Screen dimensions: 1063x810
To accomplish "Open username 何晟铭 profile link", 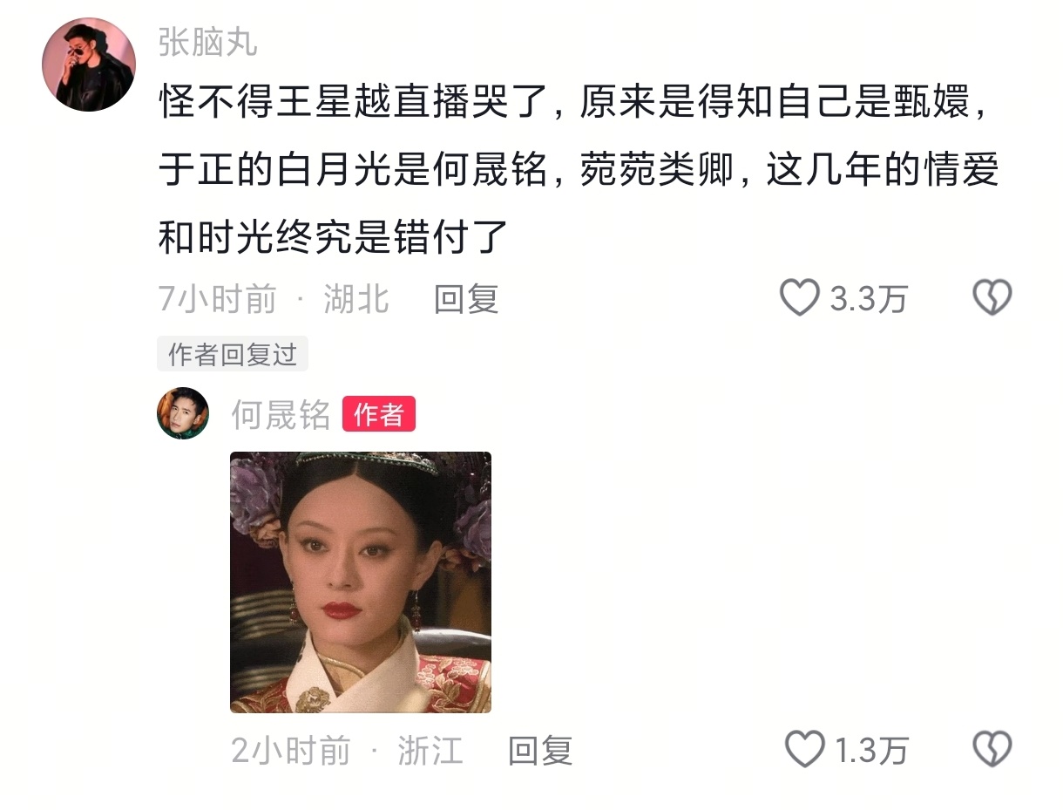I will pos(281,414).
